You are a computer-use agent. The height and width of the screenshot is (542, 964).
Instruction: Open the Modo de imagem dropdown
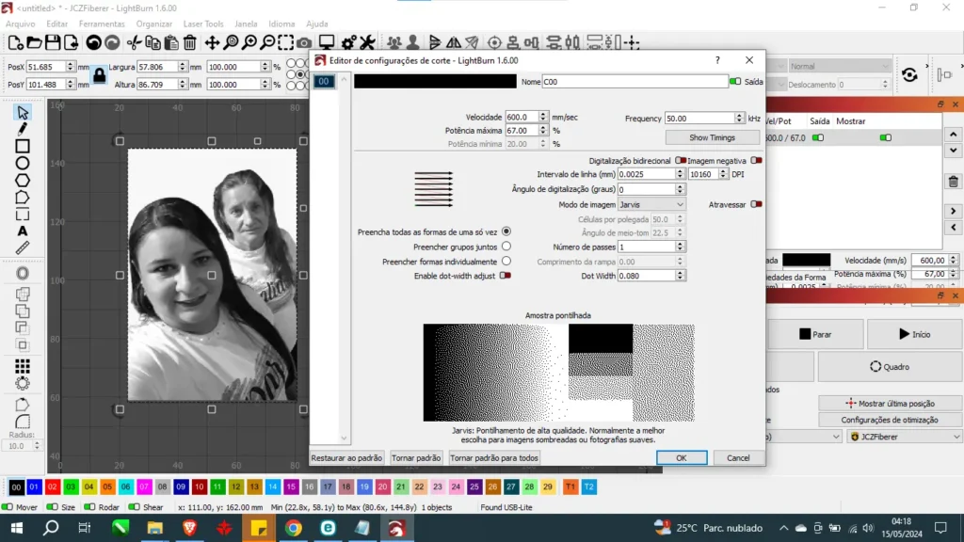coord(651,204)
